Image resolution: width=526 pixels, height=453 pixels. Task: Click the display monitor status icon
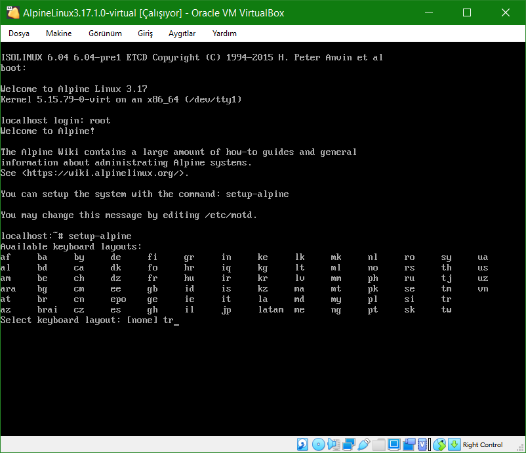[394, 444]
